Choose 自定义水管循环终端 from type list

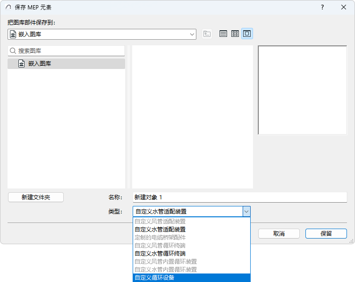[x=192, y=254]
